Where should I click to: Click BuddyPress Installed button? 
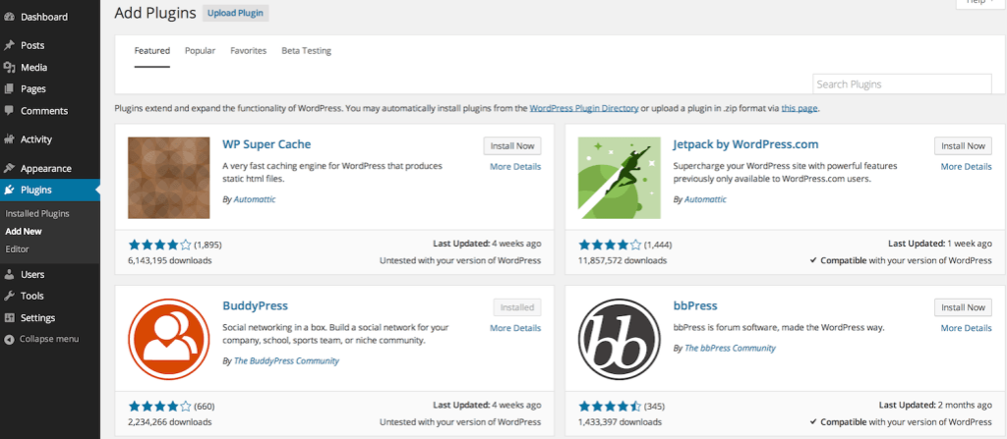coord(517,307)
